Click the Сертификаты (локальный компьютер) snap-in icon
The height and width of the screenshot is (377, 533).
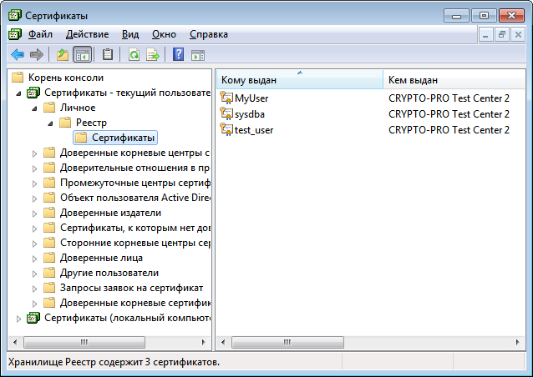(x=33, y=318)
